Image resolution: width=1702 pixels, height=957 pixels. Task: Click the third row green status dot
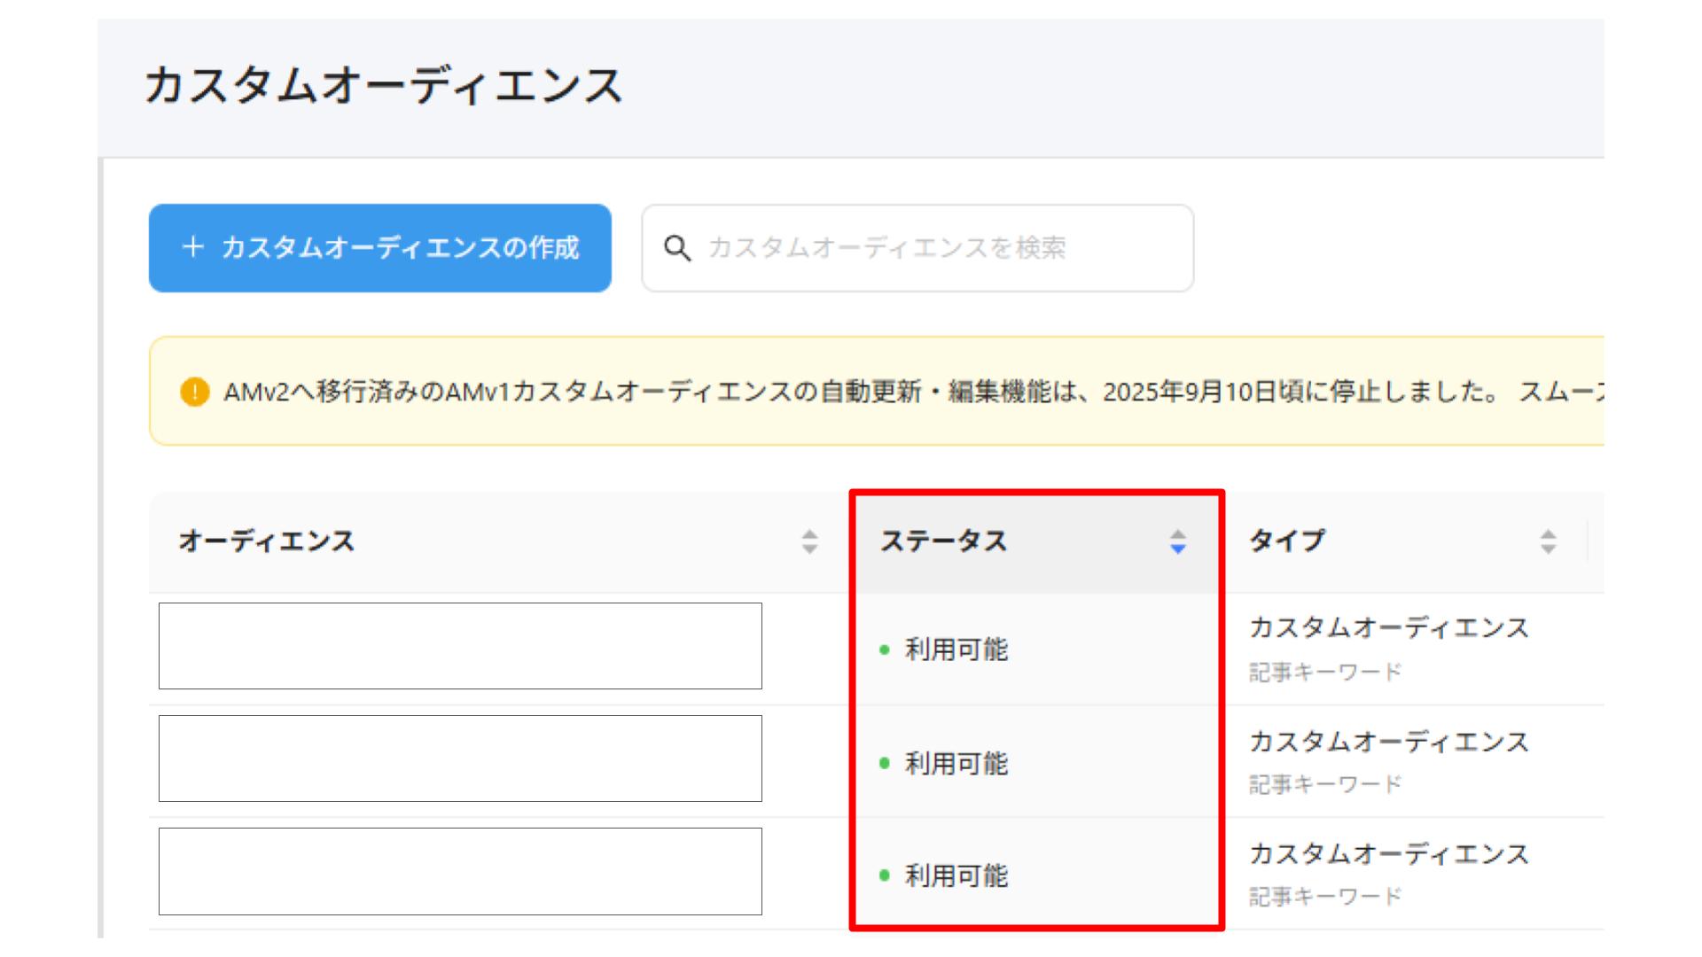884,875
